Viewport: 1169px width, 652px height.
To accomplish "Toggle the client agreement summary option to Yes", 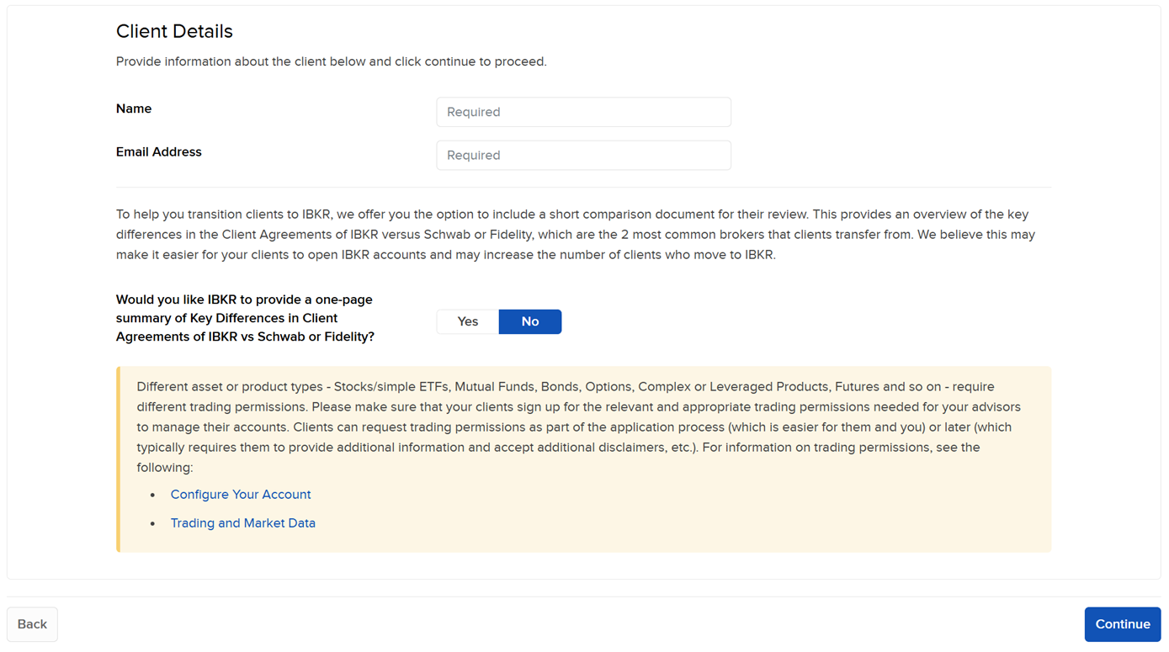I will pyautogui.click(x=466, y=321).
